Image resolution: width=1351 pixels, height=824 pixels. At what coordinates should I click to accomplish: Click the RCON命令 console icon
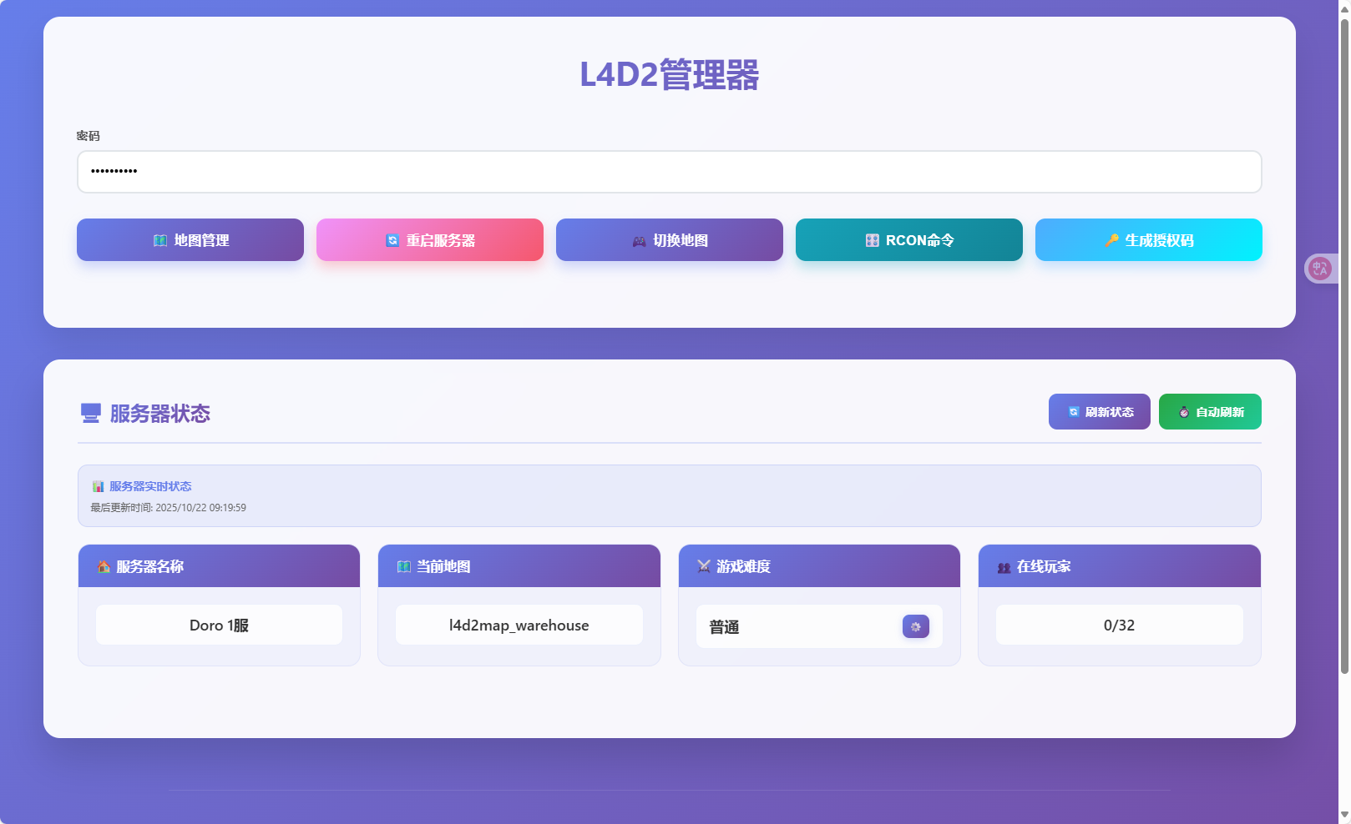(x=872, y=241)
